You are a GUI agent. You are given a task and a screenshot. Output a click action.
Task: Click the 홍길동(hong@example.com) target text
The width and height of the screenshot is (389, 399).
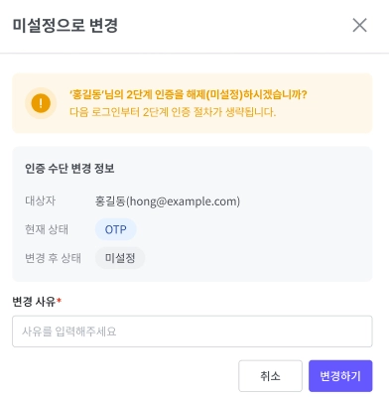[x=168, y=200]
